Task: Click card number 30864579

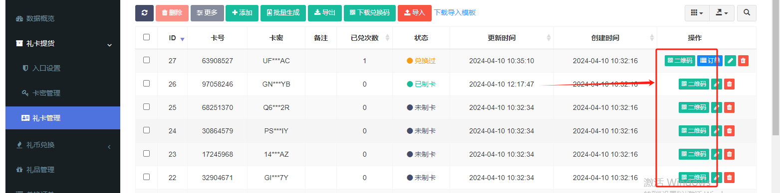Action: tap(217, 131)
